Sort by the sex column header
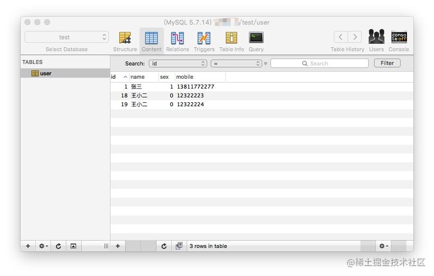Image resolution: width=434 pixels, height=276 pixels. [x=166, y=77]
